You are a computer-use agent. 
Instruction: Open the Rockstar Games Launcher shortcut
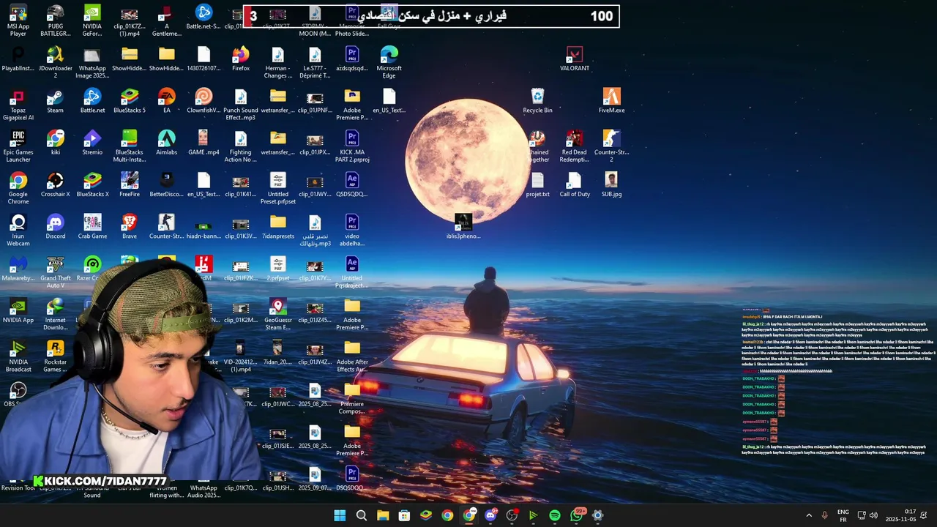55,356
